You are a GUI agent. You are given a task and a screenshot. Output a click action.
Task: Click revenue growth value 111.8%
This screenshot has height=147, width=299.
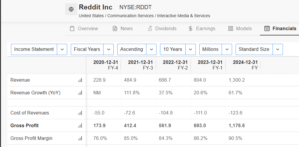132,93
